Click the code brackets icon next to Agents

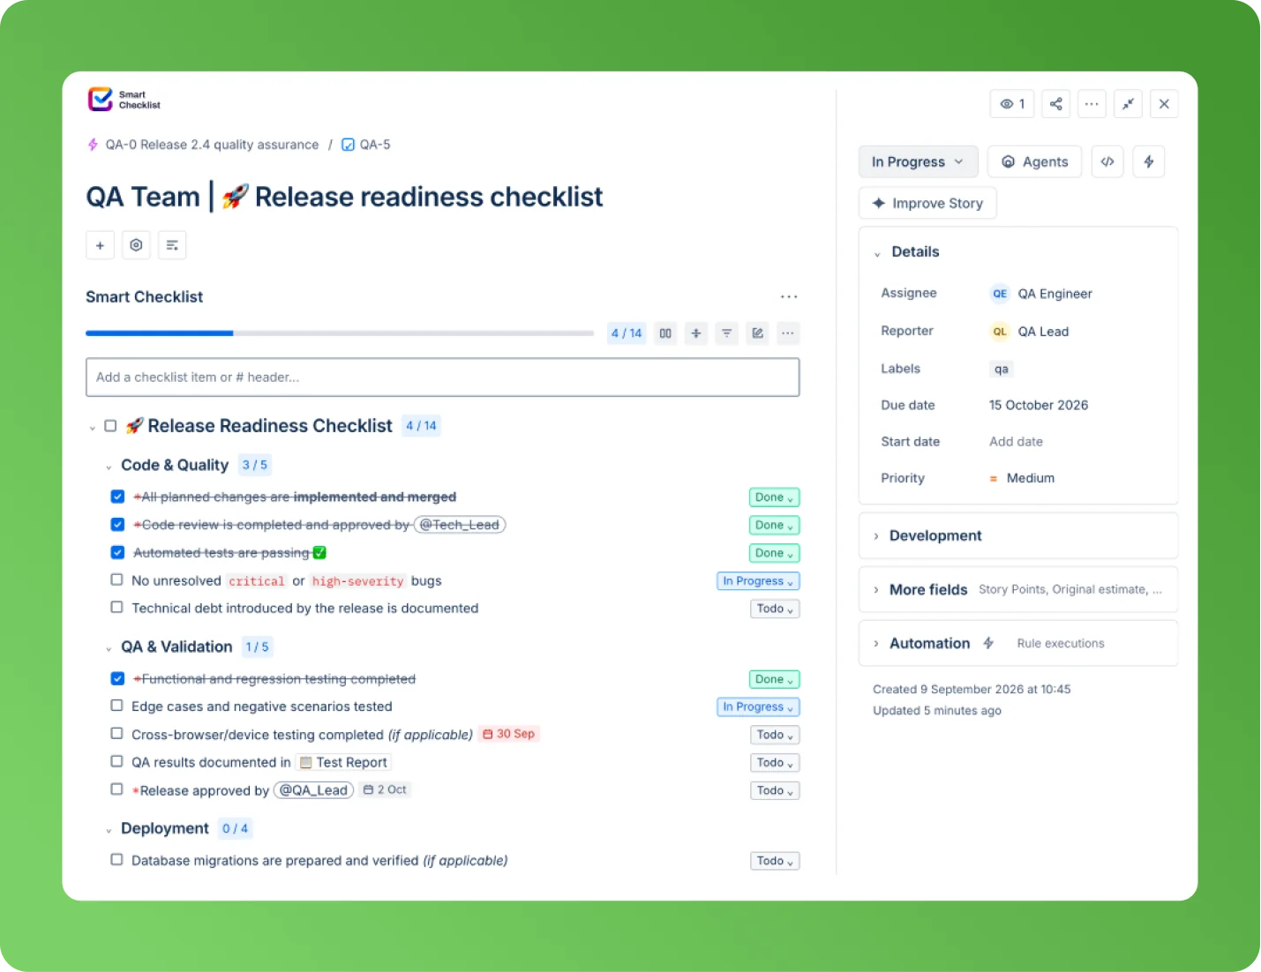[1107, 161]
